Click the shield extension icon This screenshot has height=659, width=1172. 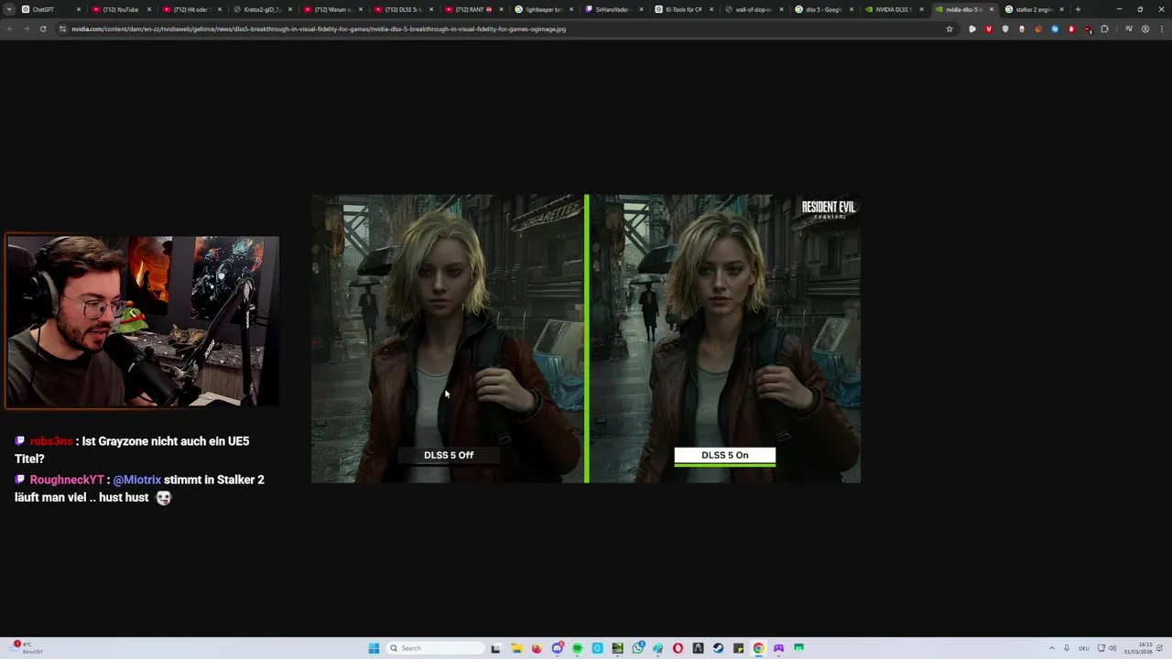click(x=1005, y=29)
